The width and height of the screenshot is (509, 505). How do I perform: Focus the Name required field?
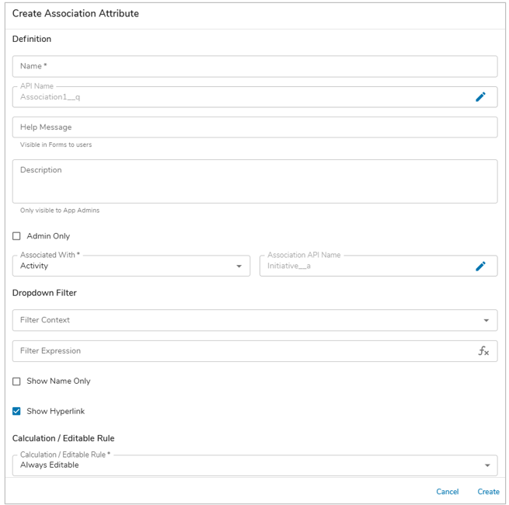click(x=254, y=67)
